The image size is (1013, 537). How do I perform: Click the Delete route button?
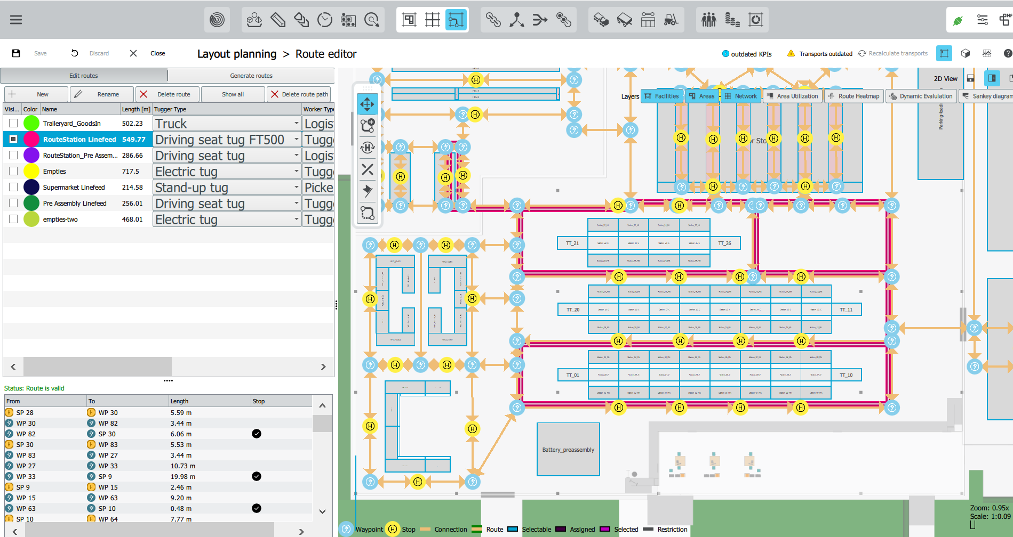[167, 94]
